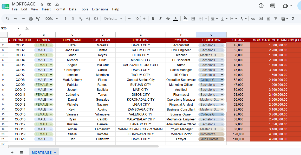
Task: Format as currency dollar icon
Action: tap(66, 19)
